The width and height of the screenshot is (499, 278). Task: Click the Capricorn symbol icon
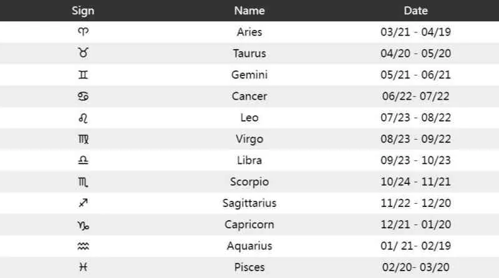click(84, 225)
